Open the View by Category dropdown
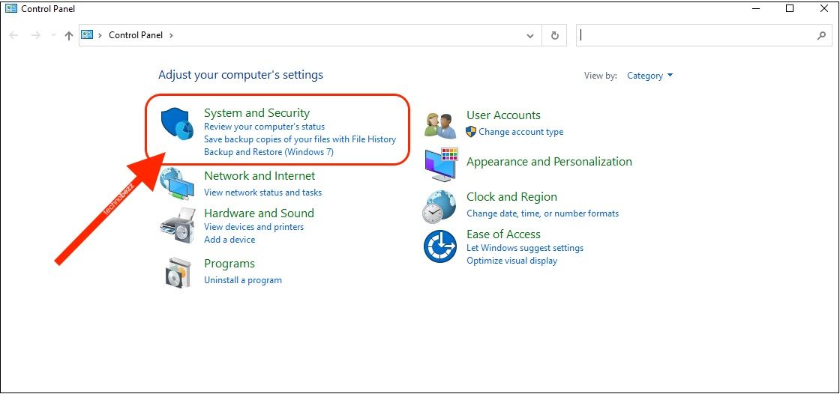Image resolution: width=840 pixels, height=394 pixels. 649,76
